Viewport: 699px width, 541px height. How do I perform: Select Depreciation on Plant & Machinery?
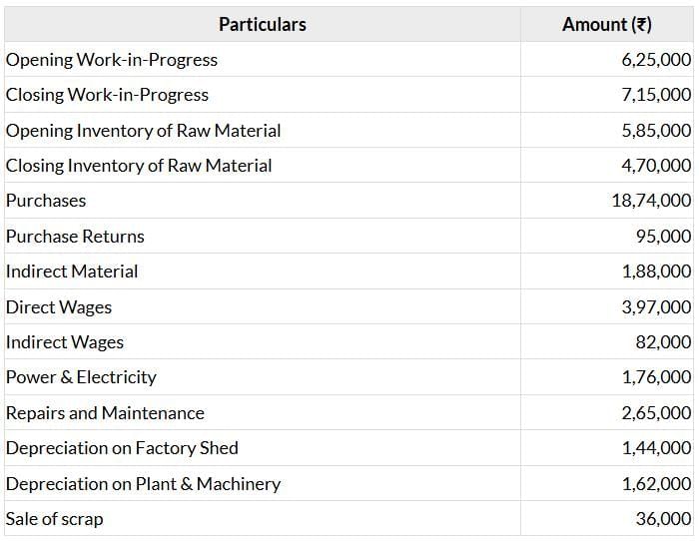coord(143,484)
